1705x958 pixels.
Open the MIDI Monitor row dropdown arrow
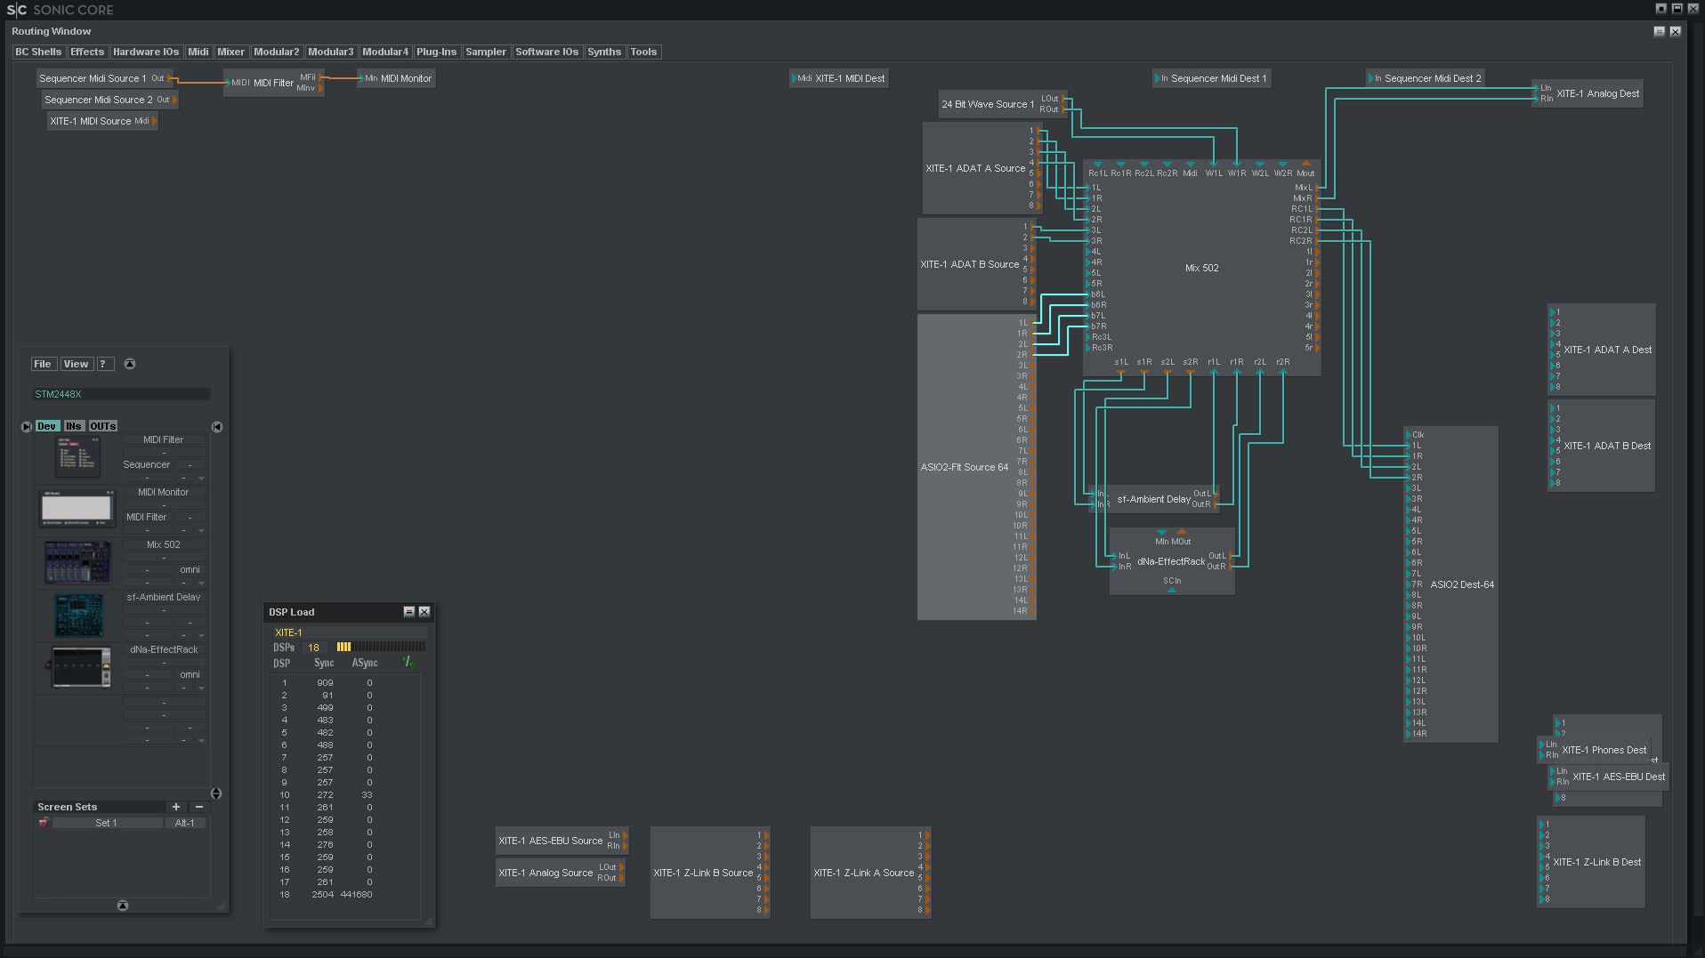coord(201,531)
